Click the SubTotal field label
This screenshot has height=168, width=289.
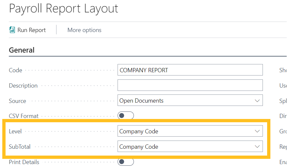20,147
